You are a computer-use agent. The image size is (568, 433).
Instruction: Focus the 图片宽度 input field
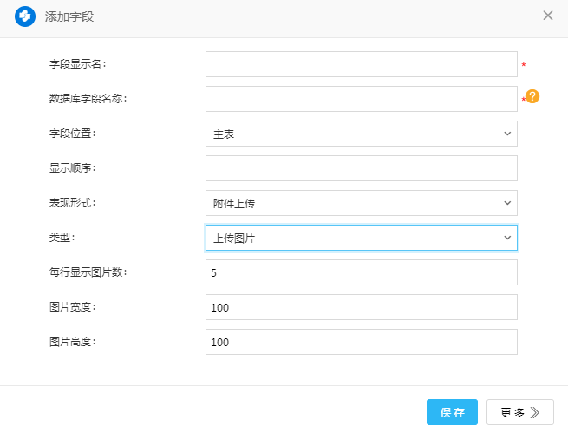[361, 307]
